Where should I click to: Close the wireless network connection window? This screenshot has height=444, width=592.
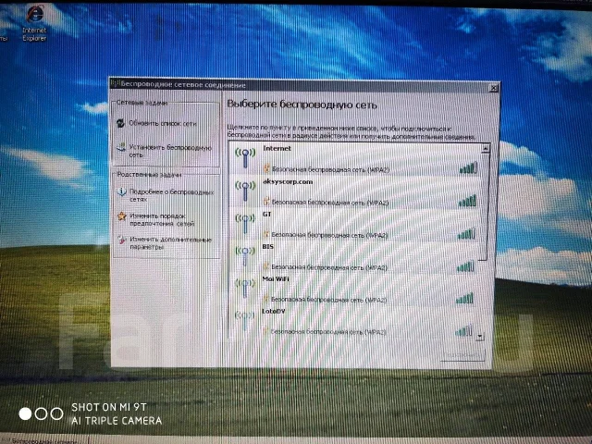coord(493,89)
